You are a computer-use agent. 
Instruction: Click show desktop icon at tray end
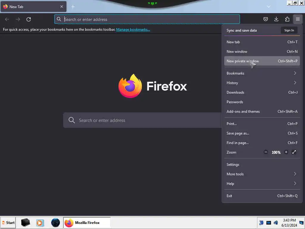click(301, 222)
